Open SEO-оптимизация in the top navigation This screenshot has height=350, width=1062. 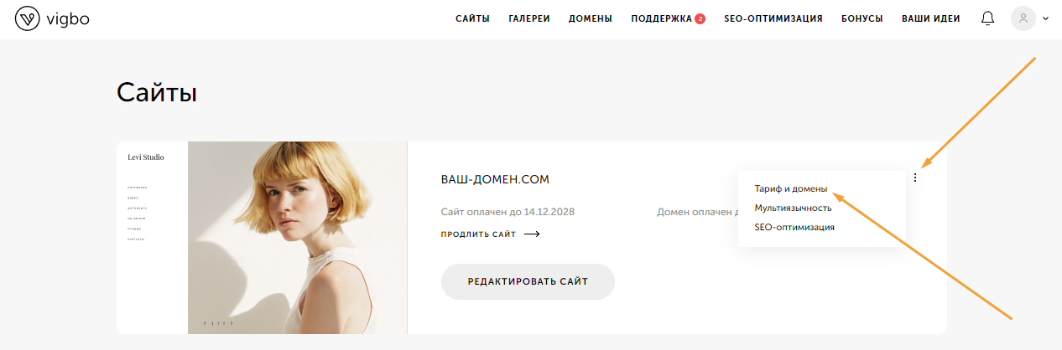[773, 18]
